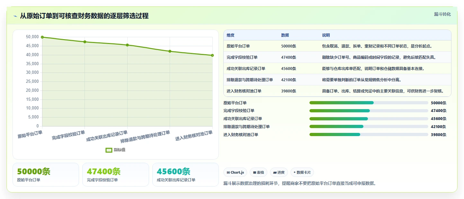Click the 排除退款与跨期待处理订单 progress bar
Screen dimensions: 464x199
pos(369,127)
